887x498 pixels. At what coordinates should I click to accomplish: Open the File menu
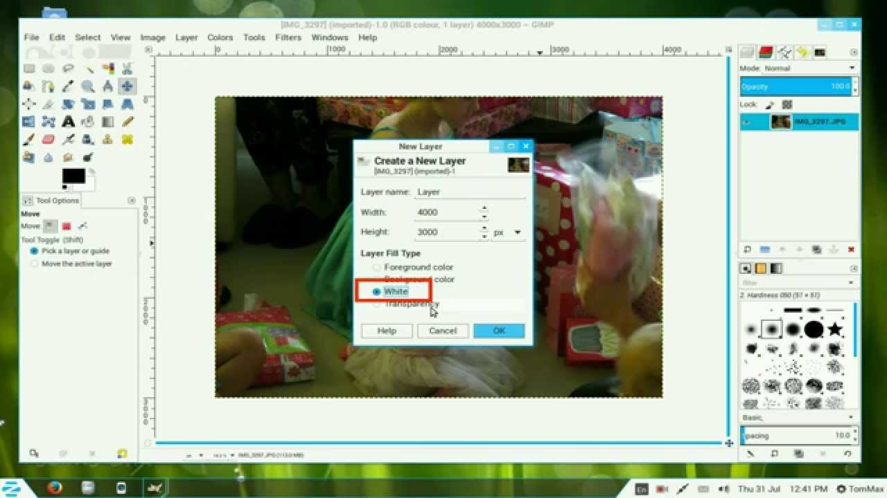click(31, 37)
